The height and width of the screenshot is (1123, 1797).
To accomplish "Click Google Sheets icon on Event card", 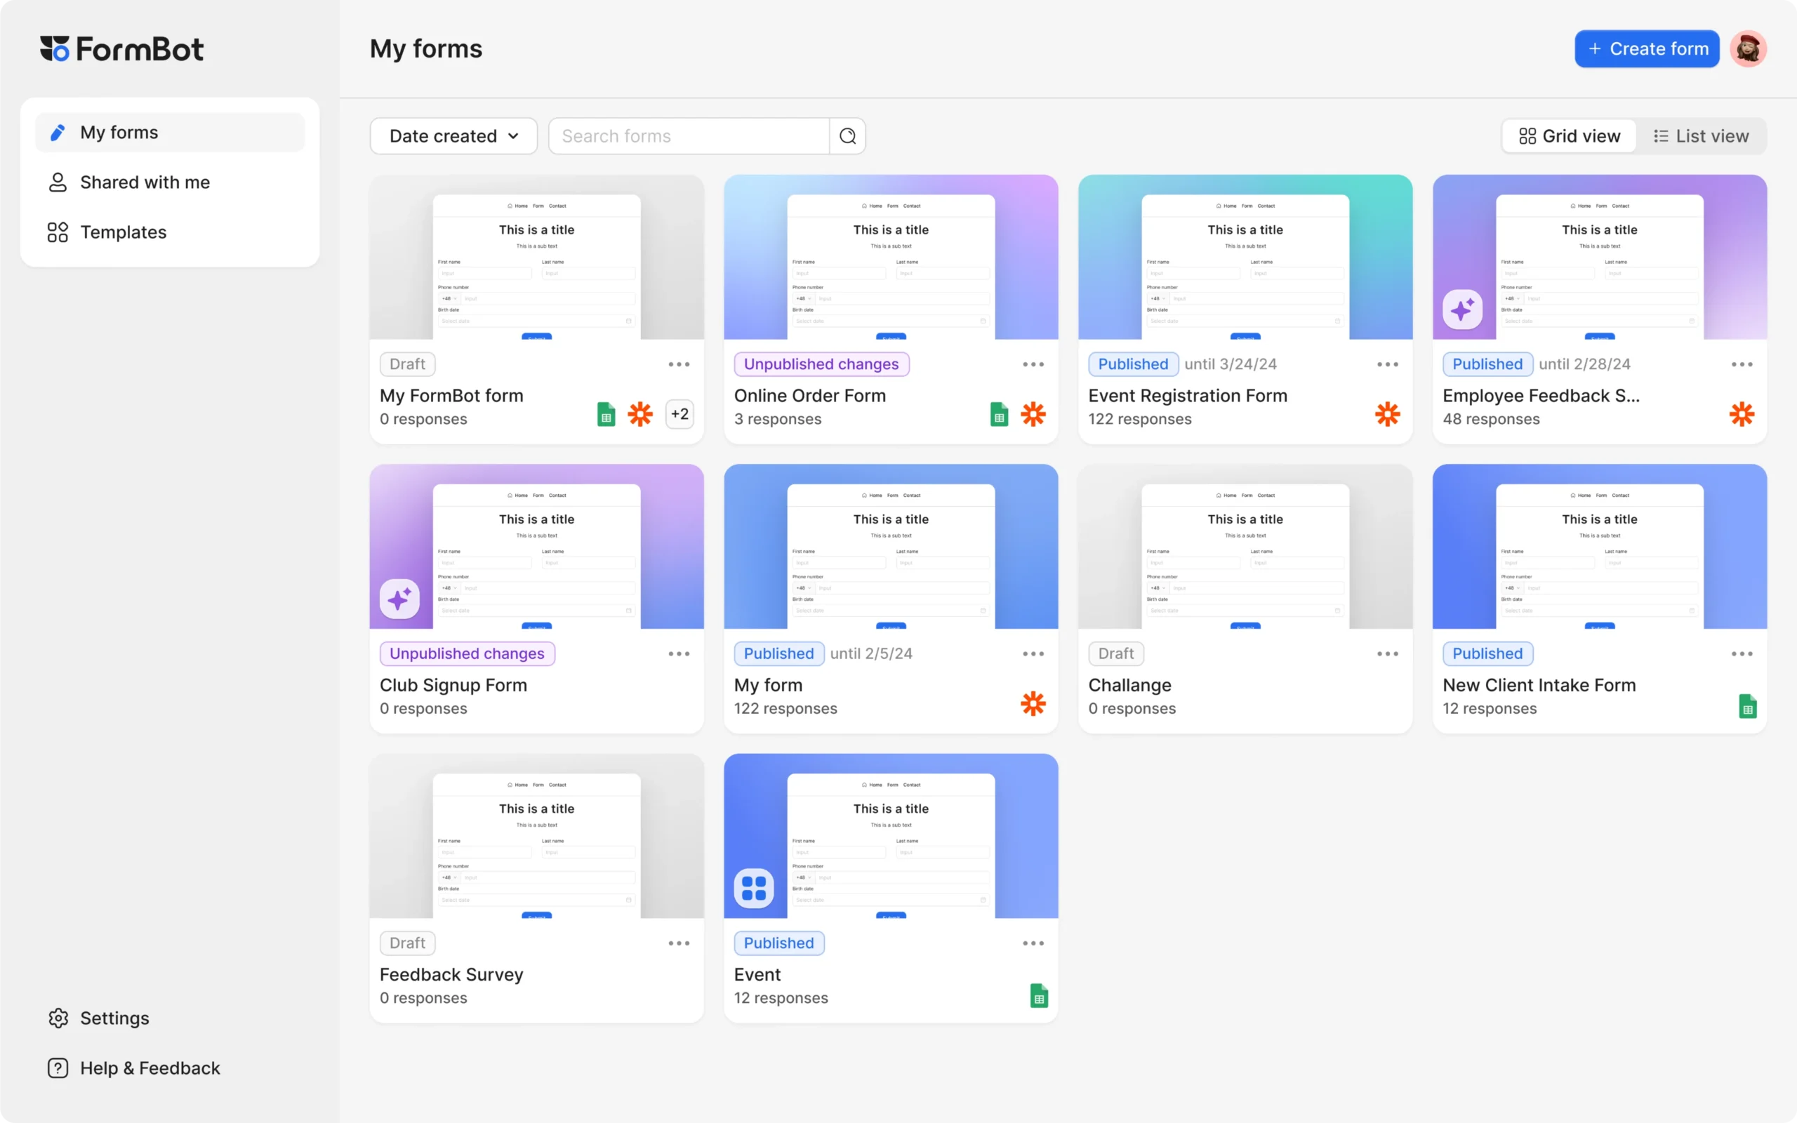I will (x=1039, y=995).
